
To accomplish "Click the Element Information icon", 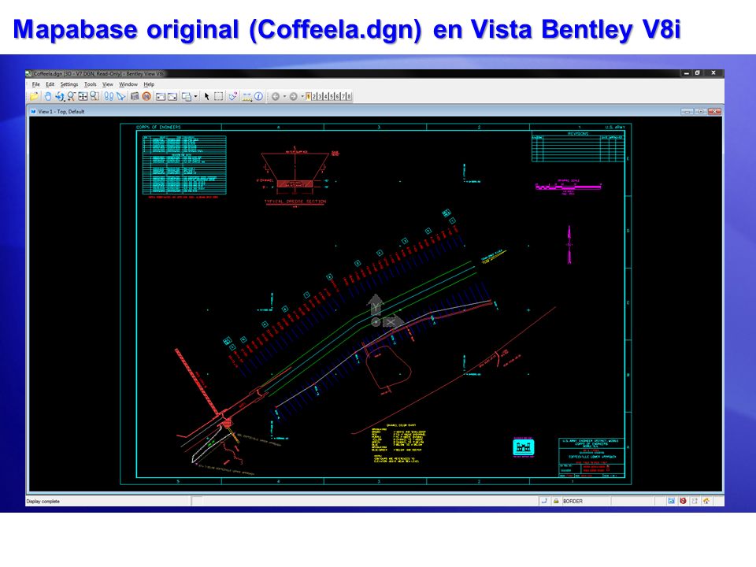I will [258, 96].
